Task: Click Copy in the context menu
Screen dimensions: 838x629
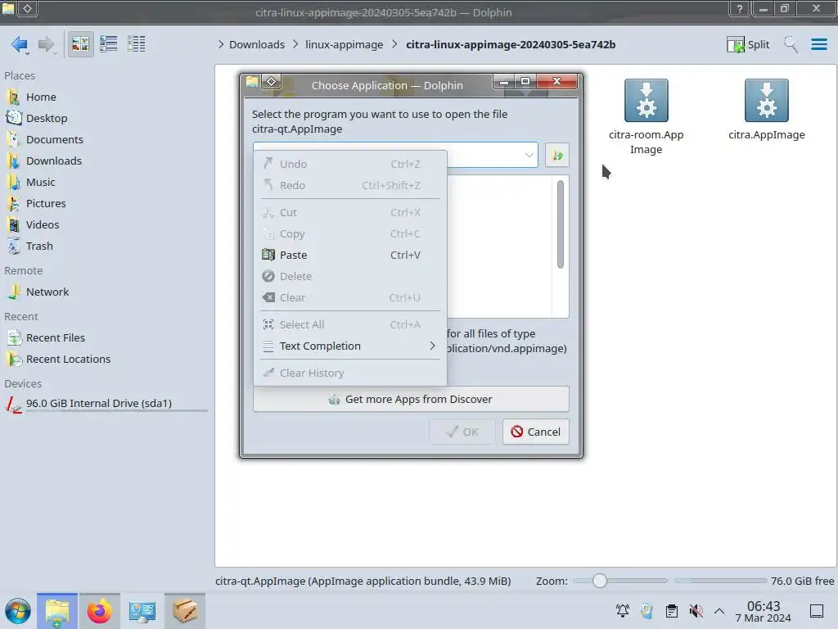Action: pos(350,233)
